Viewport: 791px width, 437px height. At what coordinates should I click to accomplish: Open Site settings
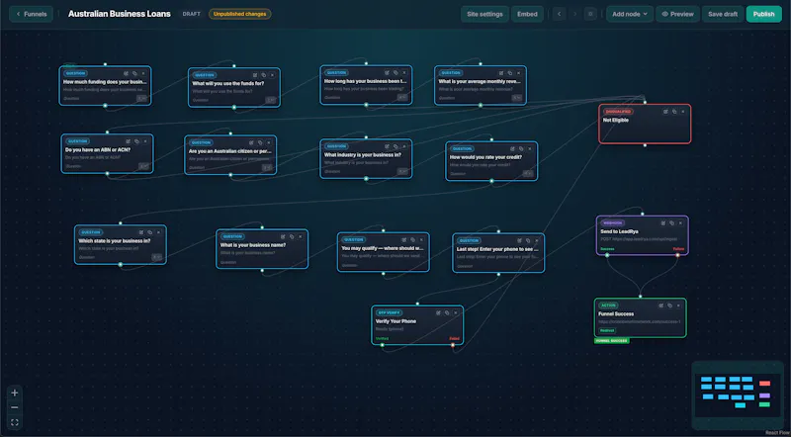(484, 14)
